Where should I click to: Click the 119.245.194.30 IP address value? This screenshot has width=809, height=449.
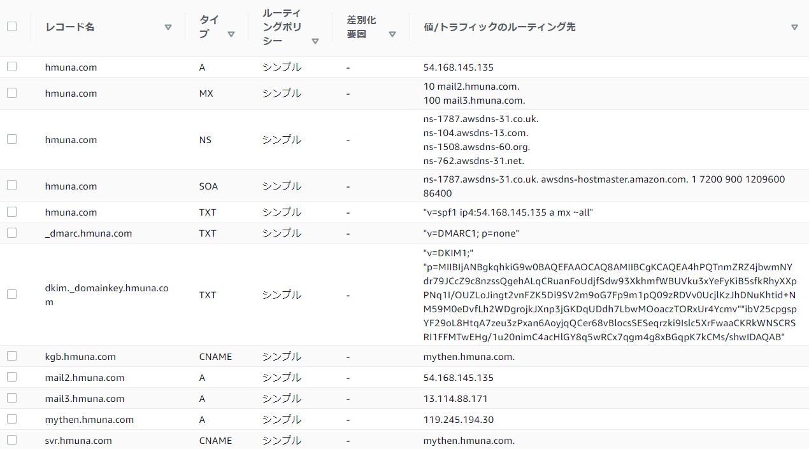point(458,420)
